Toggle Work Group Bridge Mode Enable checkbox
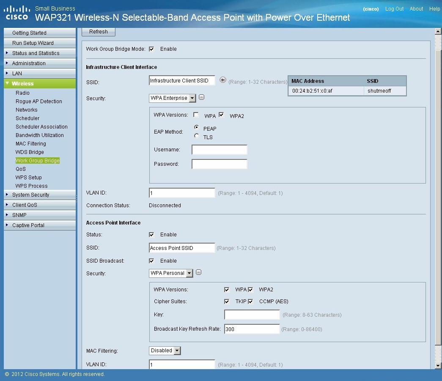The width and height of the screenshot is (442, 381). [152, 49]
